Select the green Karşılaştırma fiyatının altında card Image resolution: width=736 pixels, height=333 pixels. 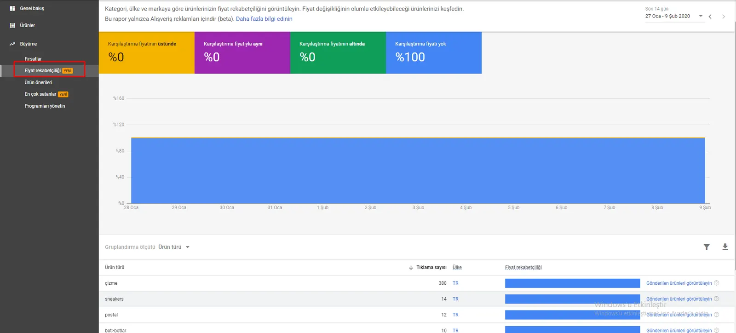(x=338, y=52)
